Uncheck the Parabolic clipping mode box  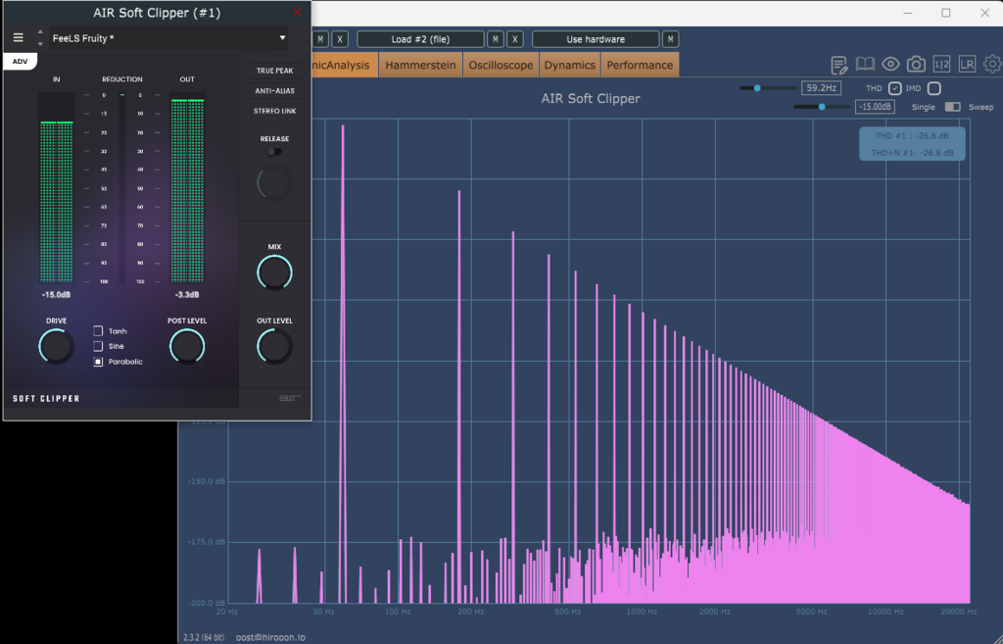(x=98, y=362)
